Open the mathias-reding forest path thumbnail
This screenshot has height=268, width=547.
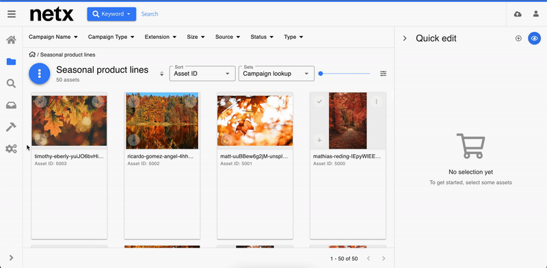(x=348, y=121)
